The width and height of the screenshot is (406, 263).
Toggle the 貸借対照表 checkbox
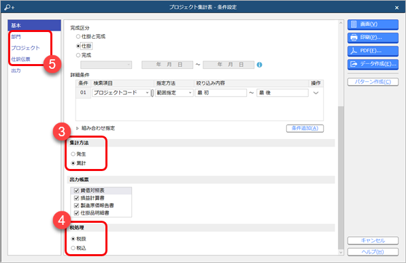(x=76, y=191)
